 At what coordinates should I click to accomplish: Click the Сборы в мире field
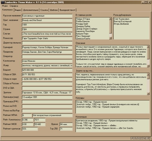coord(47,79)
